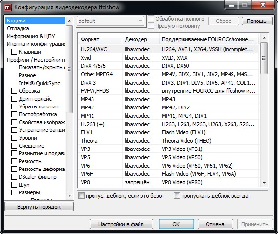Check the Убрать логотип filter

14,106
